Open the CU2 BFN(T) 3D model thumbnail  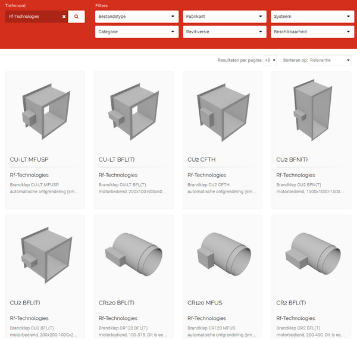tap(312, 110)
